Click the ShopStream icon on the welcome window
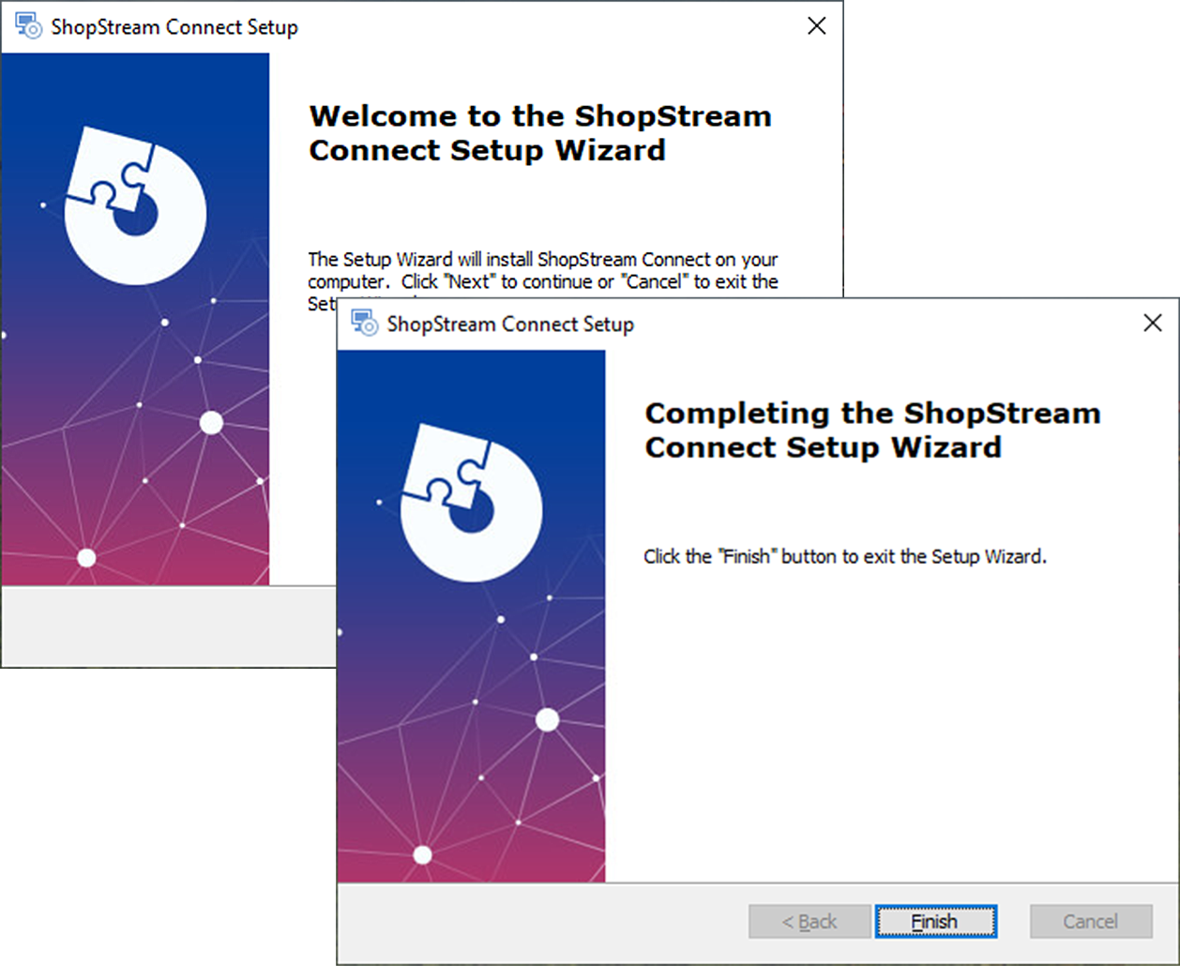 pos(28,26)
